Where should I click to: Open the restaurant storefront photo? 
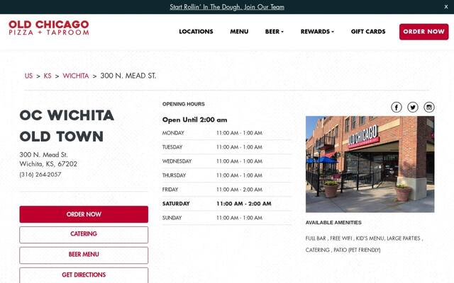[x=370, y=164]
